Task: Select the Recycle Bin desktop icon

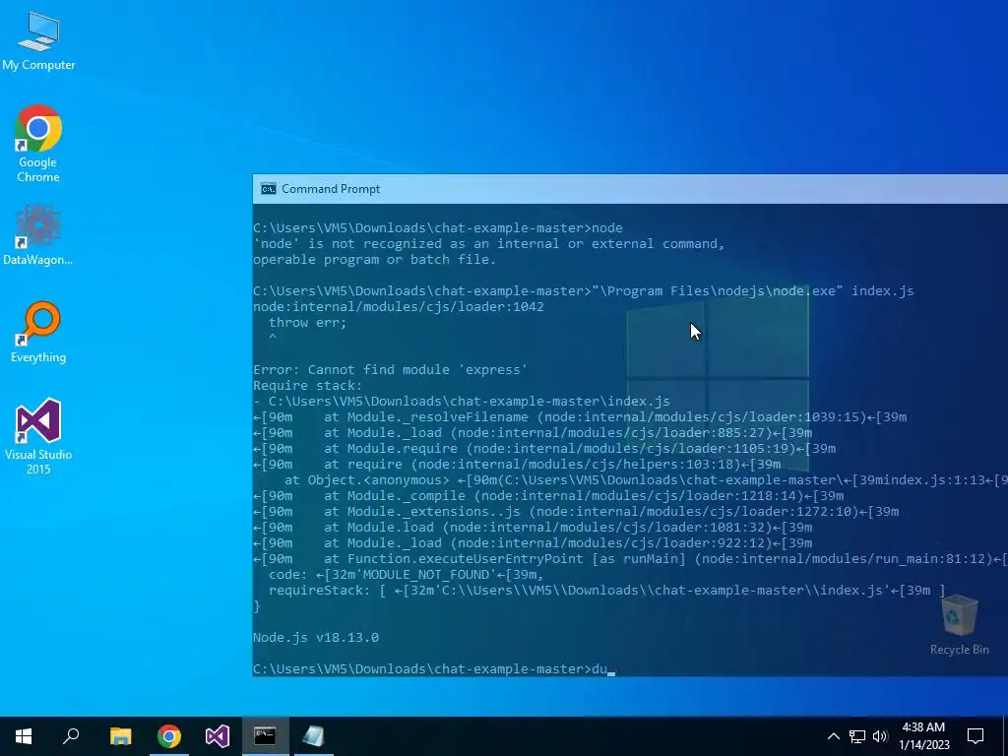Action: point(959,625)
